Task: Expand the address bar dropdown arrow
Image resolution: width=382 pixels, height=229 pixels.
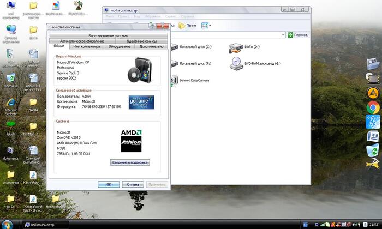Action: (x=284, y=35)
